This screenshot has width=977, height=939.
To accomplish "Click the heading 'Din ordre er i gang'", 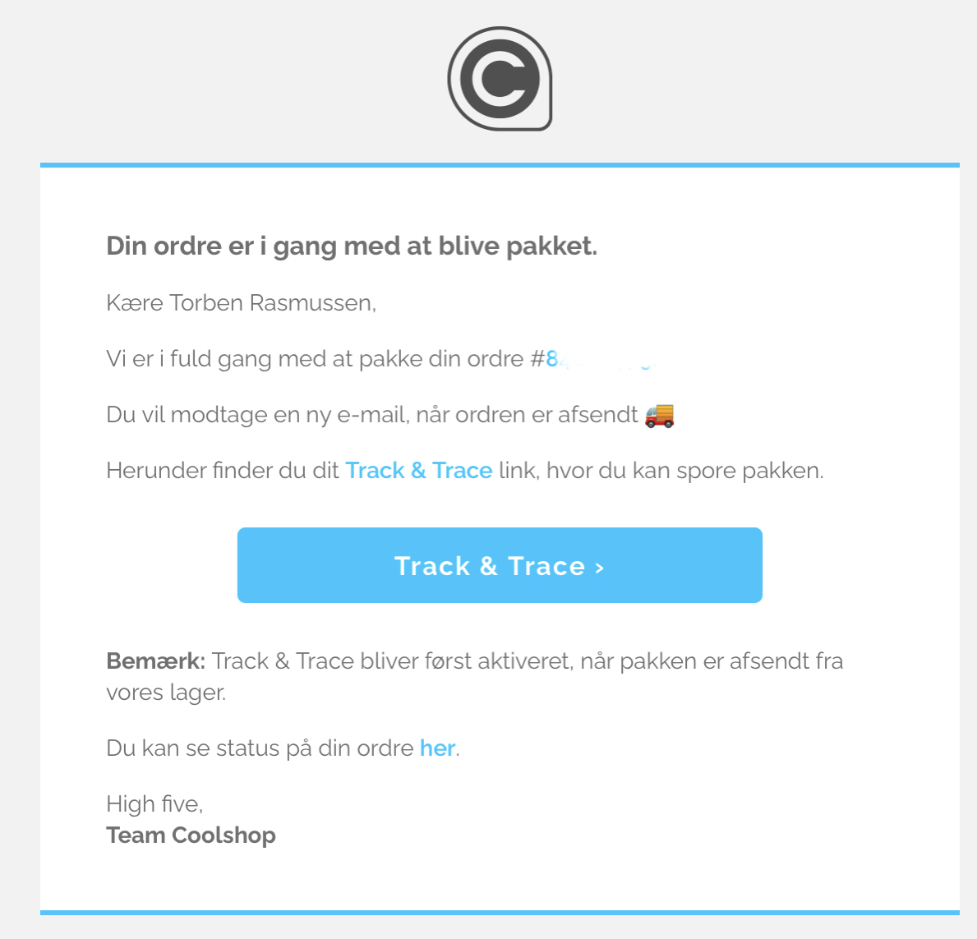I will [351, 246].
